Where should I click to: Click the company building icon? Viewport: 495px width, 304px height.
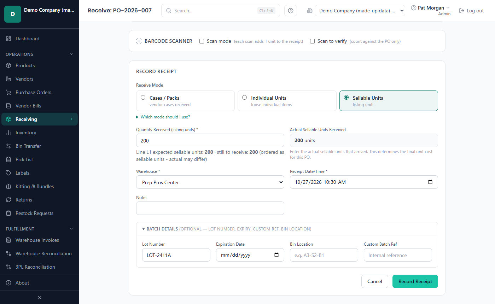point(310,11)
